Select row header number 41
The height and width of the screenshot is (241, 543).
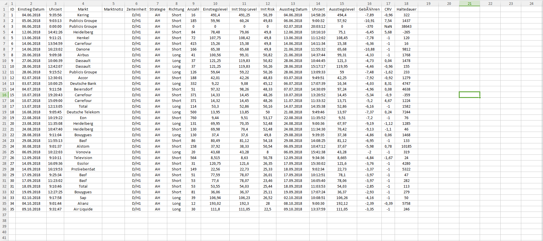[4, 238]
